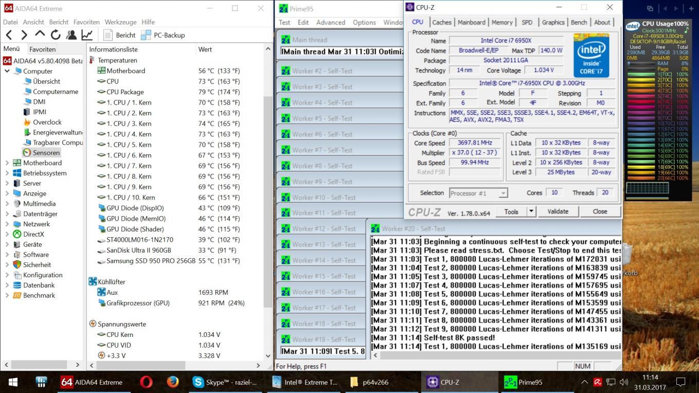The image size is (699, 393).
Task: Select the Sensoren tree item
Action: pyautogui.click(x=46, y=153)
